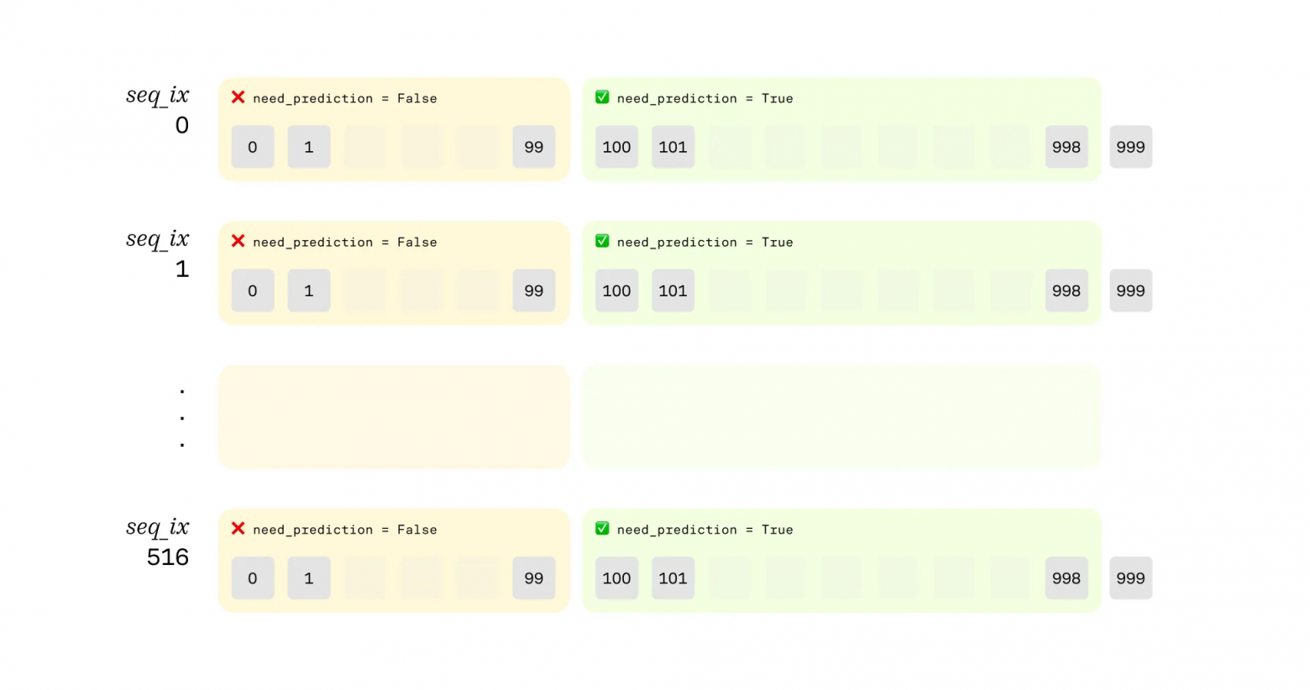Select box 998 in the seq_ix 1 row

pyautogui.click(x=1066, y=290)
